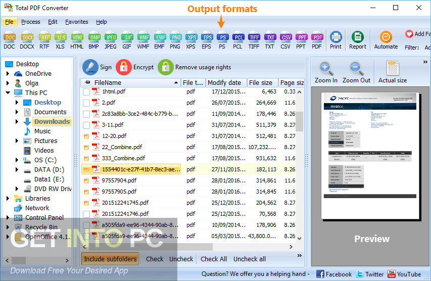Open the Edit menu
Screen dimensions: 431x281
[53, 22]
